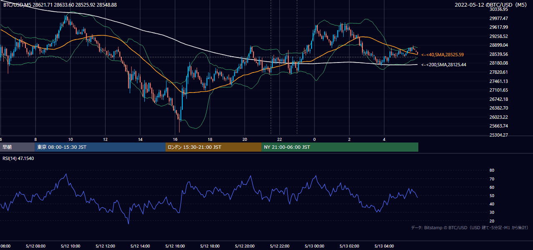Click the price axis label 29977.47

pyautogui.click(x=499, y=18)
